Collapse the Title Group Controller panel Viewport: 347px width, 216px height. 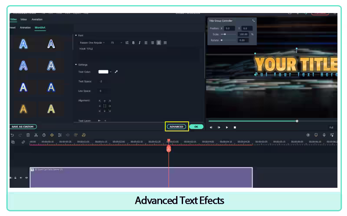pyautogui.click(x=253, y=20)
